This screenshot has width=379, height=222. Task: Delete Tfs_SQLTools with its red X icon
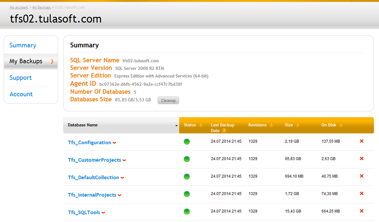362,211
